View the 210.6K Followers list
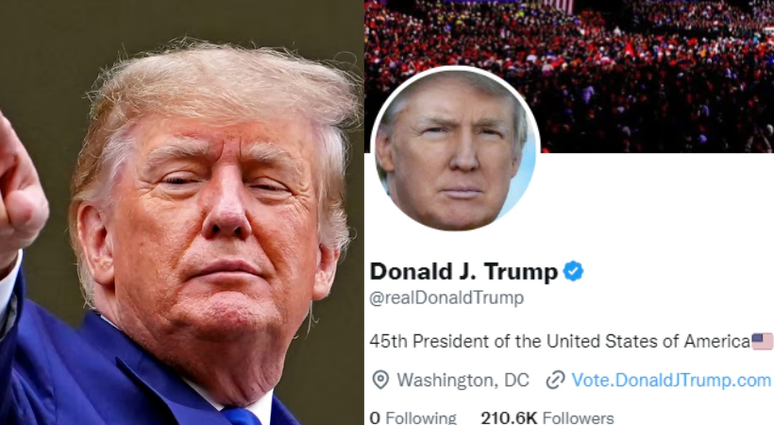The width and height of the screenshot is (774, 425). click(x=547, y=417)
